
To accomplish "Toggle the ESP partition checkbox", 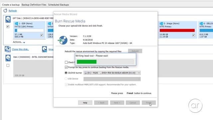I will click(42, 35).
